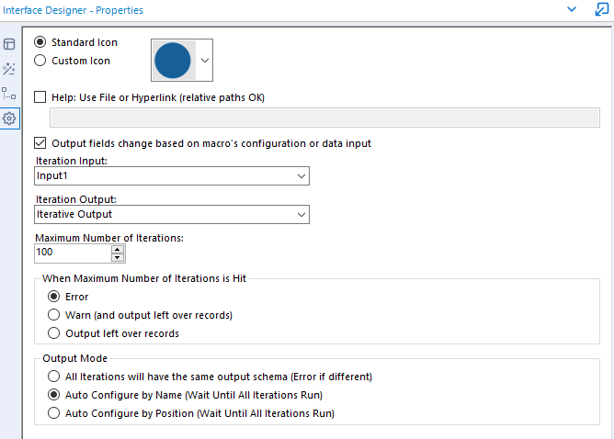Screen dimensions: 614x439
Task: Click the Maximum Number of Iterations field
Action: click(72, 253)
